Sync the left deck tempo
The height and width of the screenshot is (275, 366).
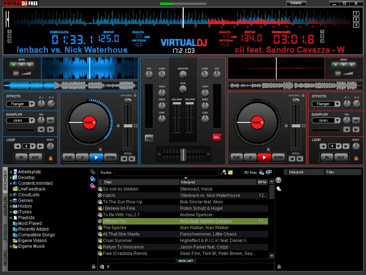pos(110,158)
